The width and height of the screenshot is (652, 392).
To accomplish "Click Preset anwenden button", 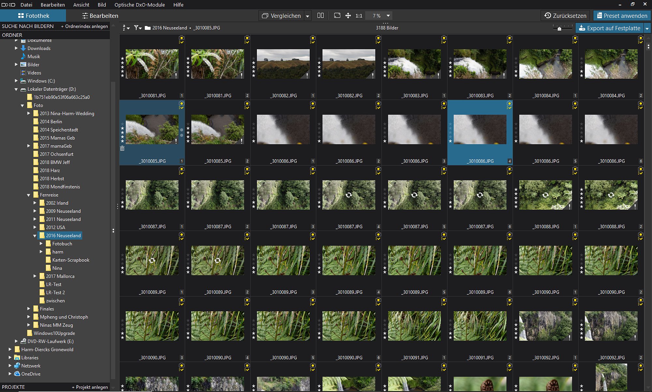I will [622, 16].
